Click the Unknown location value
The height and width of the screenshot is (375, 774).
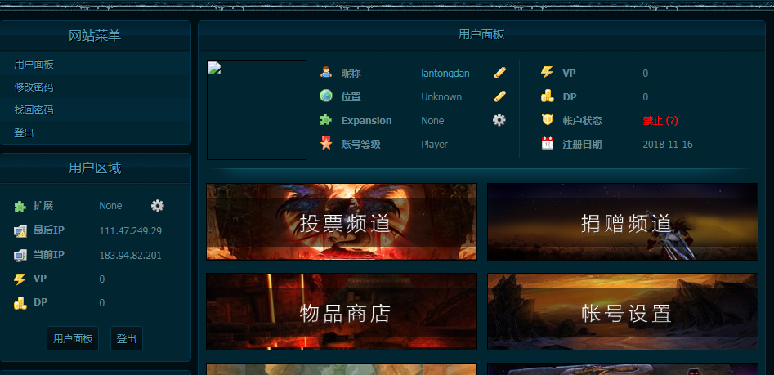click(441, 97)
